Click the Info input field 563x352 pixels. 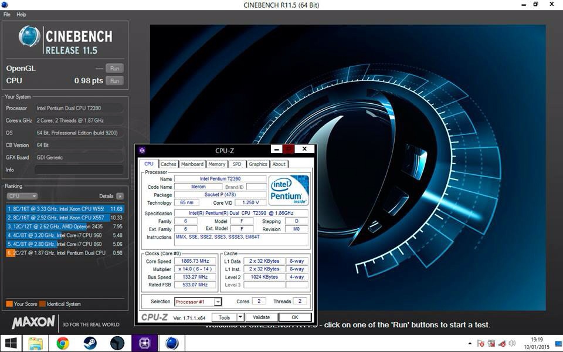79,170
